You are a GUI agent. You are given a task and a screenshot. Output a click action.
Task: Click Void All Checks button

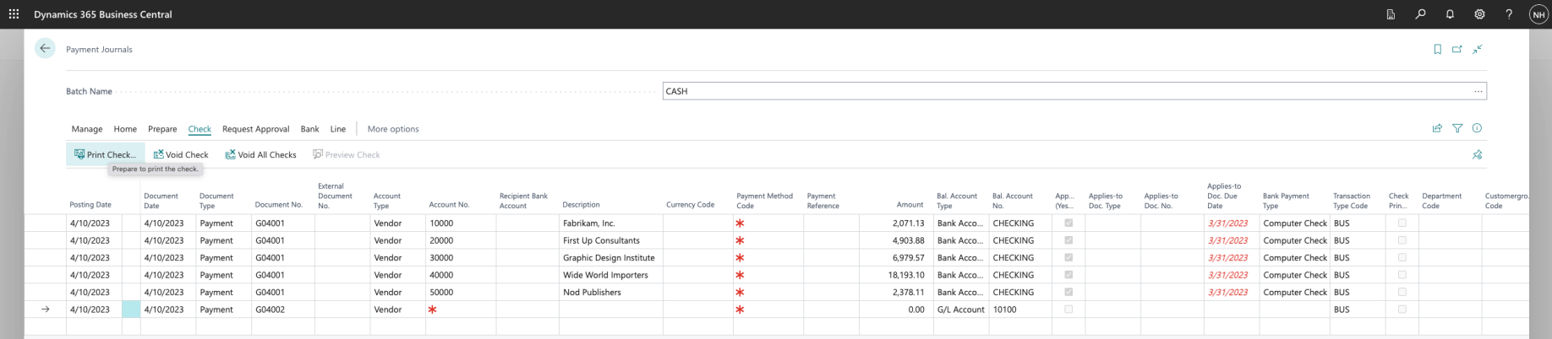tap(260, 155)
